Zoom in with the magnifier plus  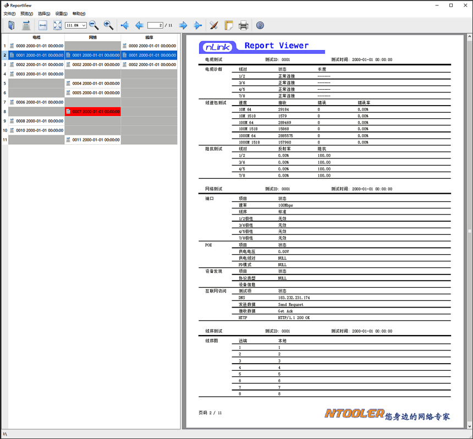pyautogui.click(x=108, y=25)
